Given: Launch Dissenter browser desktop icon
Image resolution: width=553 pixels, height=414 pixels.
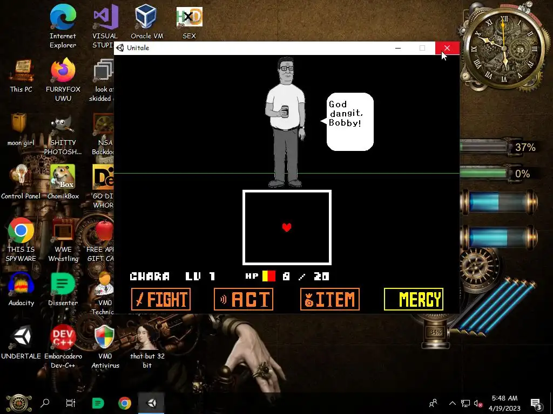Looking at the screenshot, I should point(63,289).
